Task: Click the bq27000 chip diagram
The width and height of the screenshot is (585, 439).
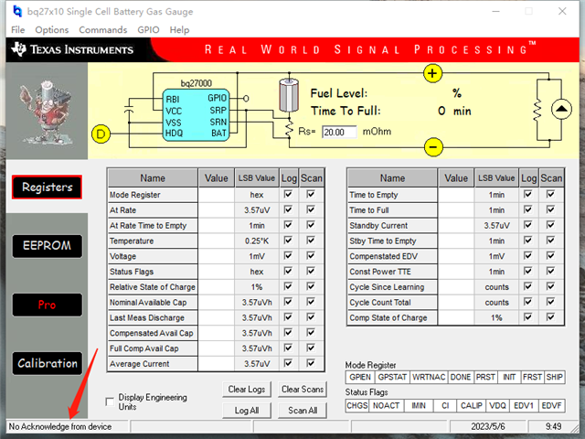Action: tap(196, 114)
